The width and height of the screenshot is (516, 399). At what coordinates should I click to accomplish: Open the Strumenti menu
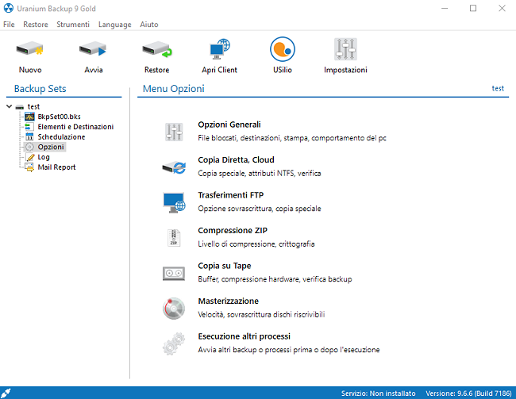click(x=73, y=25)
